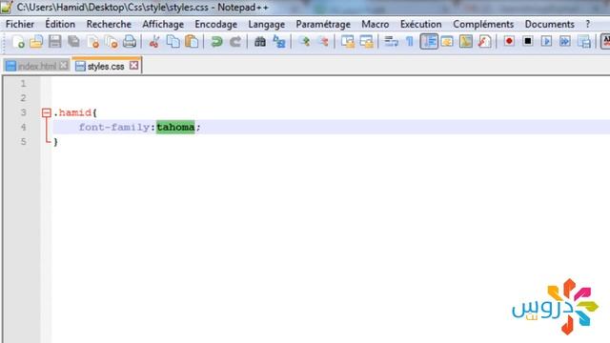Viewport: 610px width, 343px height.
Task: Open the ? help menu
Action: [587, 24]
